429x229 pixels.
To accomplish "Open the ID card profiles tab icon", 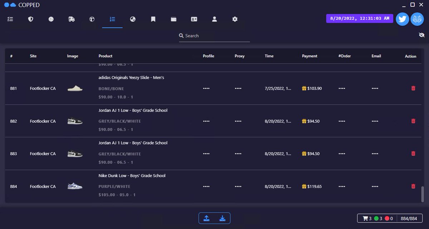I will pyautogui.click(x=194, y=19).
